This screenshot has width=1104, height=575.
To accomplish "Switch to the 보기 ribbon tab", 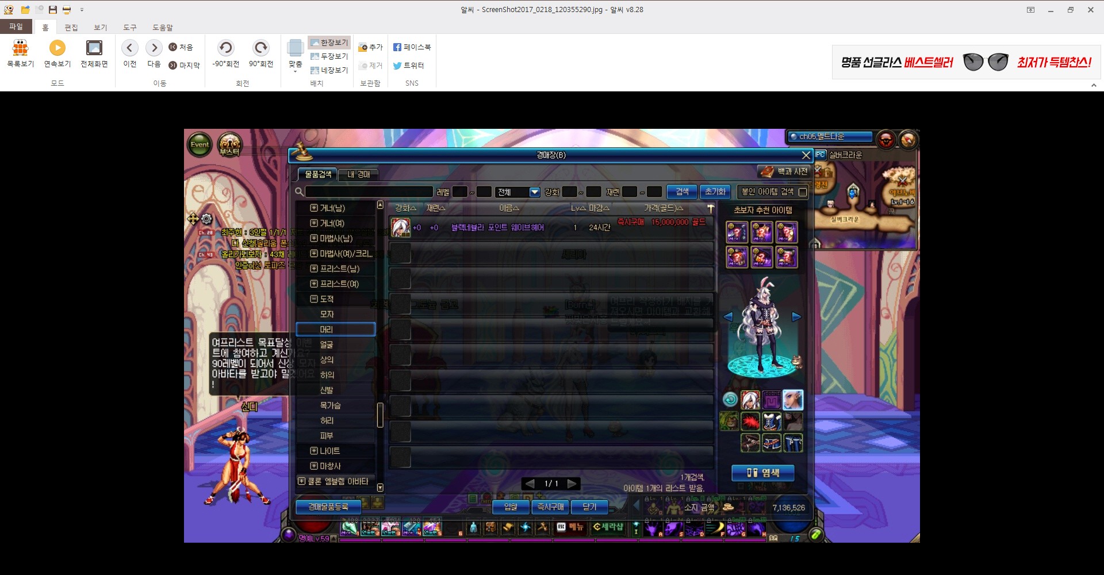I will [101, 28].
